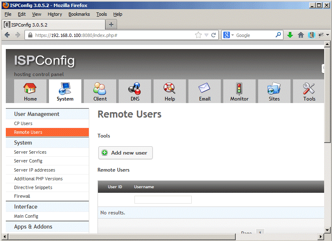Open a new browser tab with plus button
332x241 pixels.
point(111,25)
